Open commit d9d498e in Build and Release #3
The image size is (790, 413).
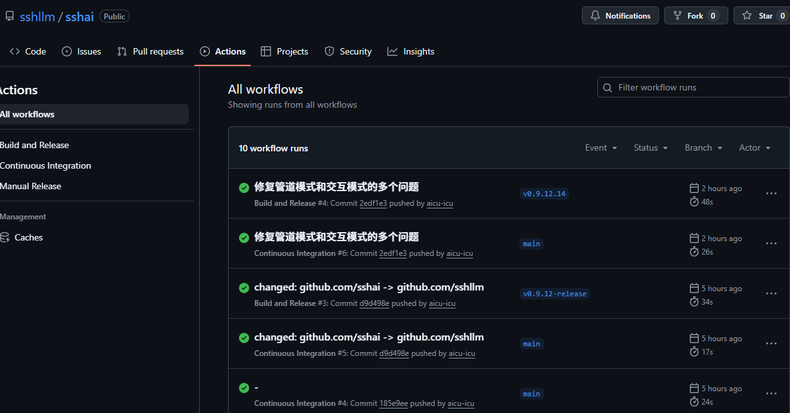374,303
